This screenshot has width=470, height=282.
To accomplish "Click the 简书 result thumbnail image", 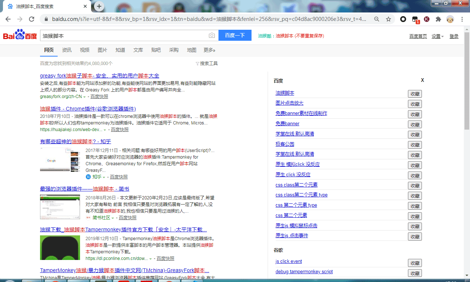I will click(x=60, y=207).
